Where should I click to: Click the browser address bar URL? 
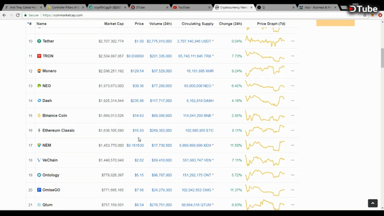pos(62,15)
